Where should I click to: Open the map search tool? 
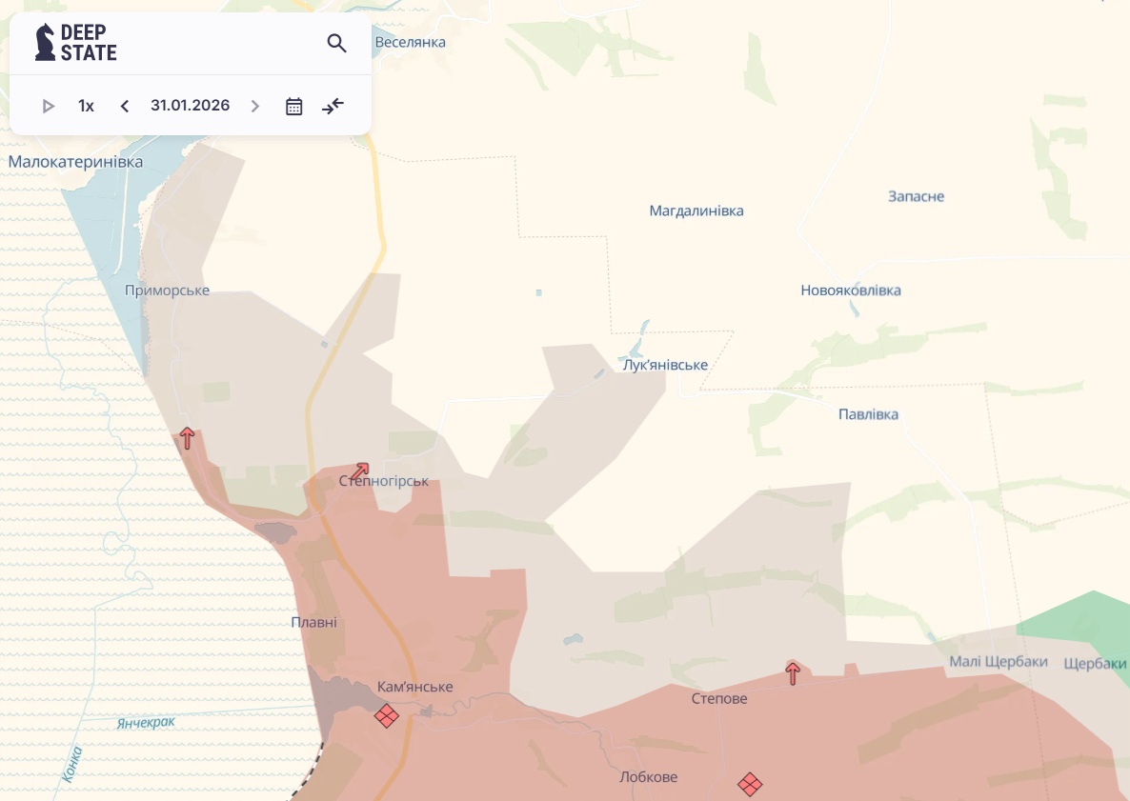[x=336, y=43]
